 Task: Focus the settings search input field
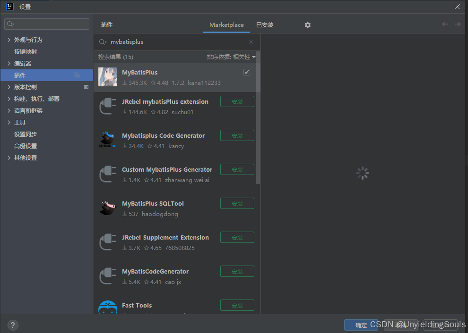(47, 24)
